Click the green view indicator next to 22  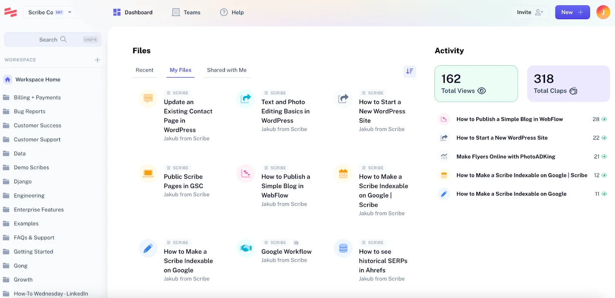pos(604,138)
